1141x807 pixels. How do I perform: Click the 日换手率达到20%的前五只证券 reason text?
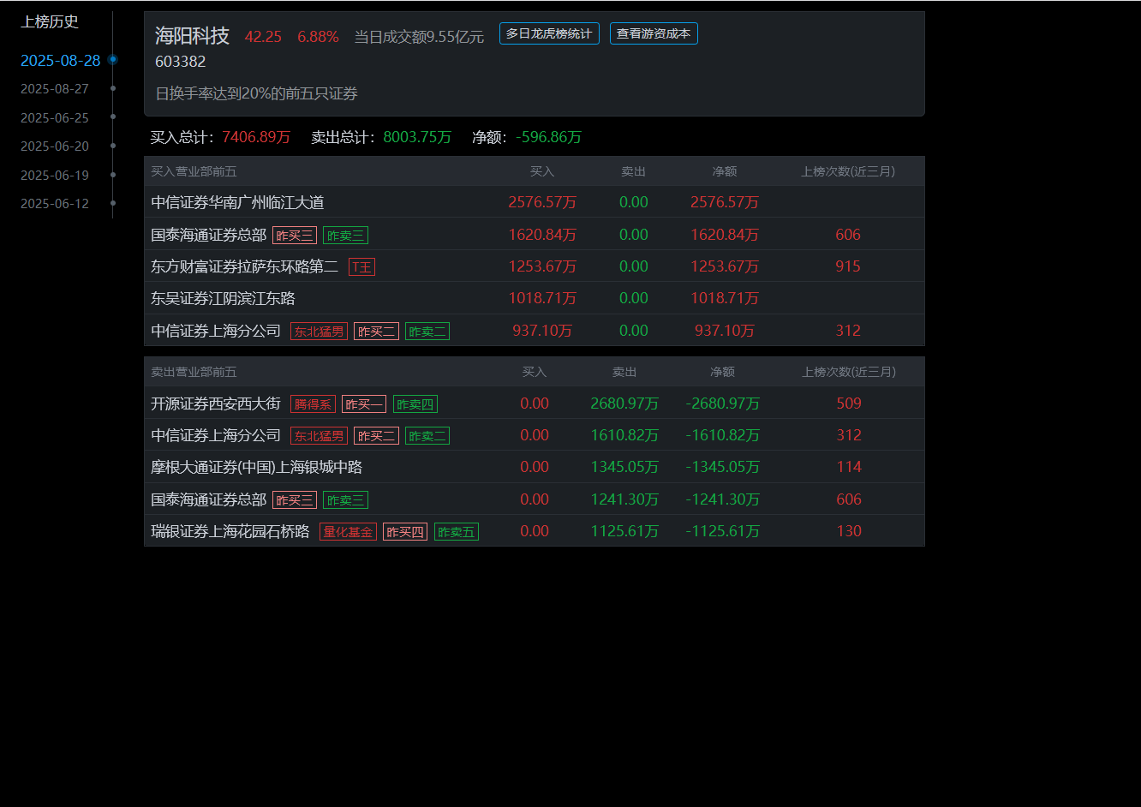(x=256, y=93)
